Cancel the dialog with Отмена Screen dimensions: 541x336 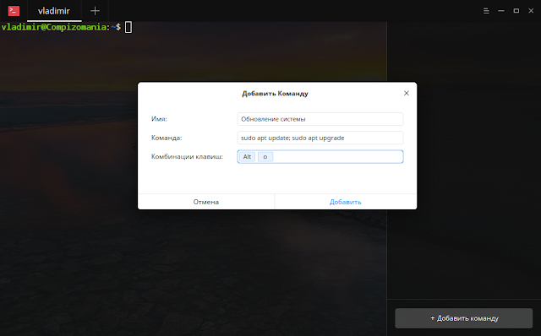click(x=206, y=202)
